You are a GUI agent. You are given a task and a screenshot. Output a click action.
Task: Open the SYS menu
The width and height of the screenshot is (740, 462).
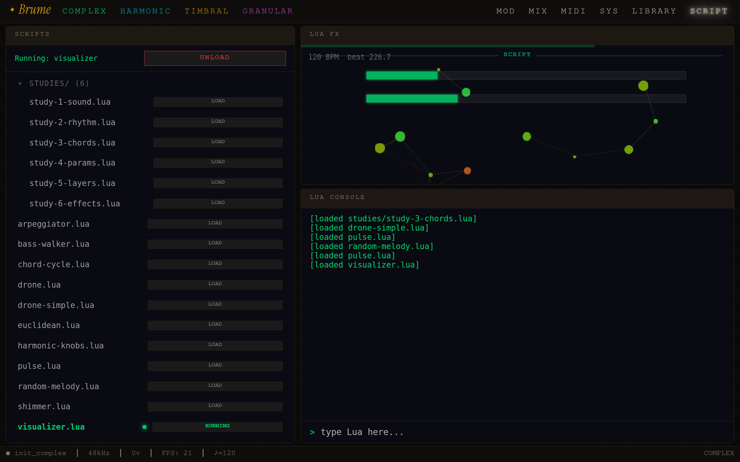(609, 11)
